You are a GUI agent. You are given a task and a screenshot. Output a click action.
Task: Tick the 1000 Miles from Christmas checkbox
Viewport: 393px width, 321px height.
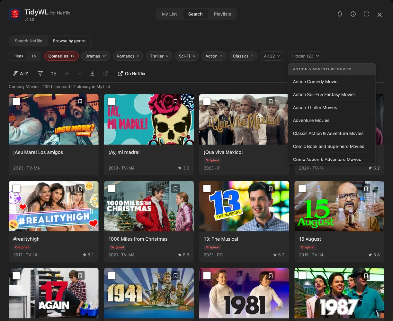tap(112, 189)
